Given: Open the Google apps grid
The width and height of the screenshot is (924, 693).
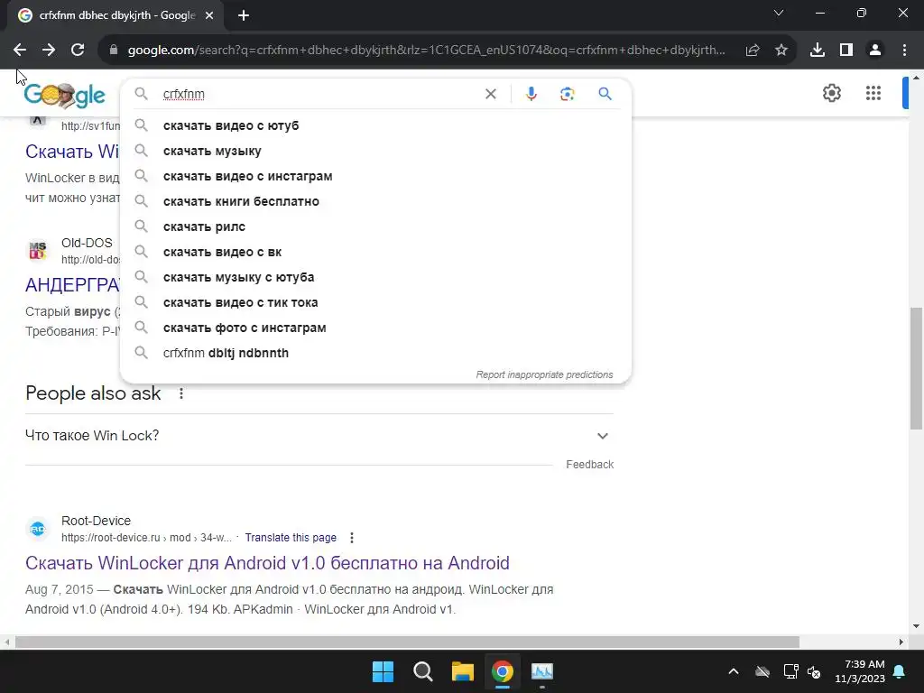Looking at the screenshot, I should pos(873,93).
